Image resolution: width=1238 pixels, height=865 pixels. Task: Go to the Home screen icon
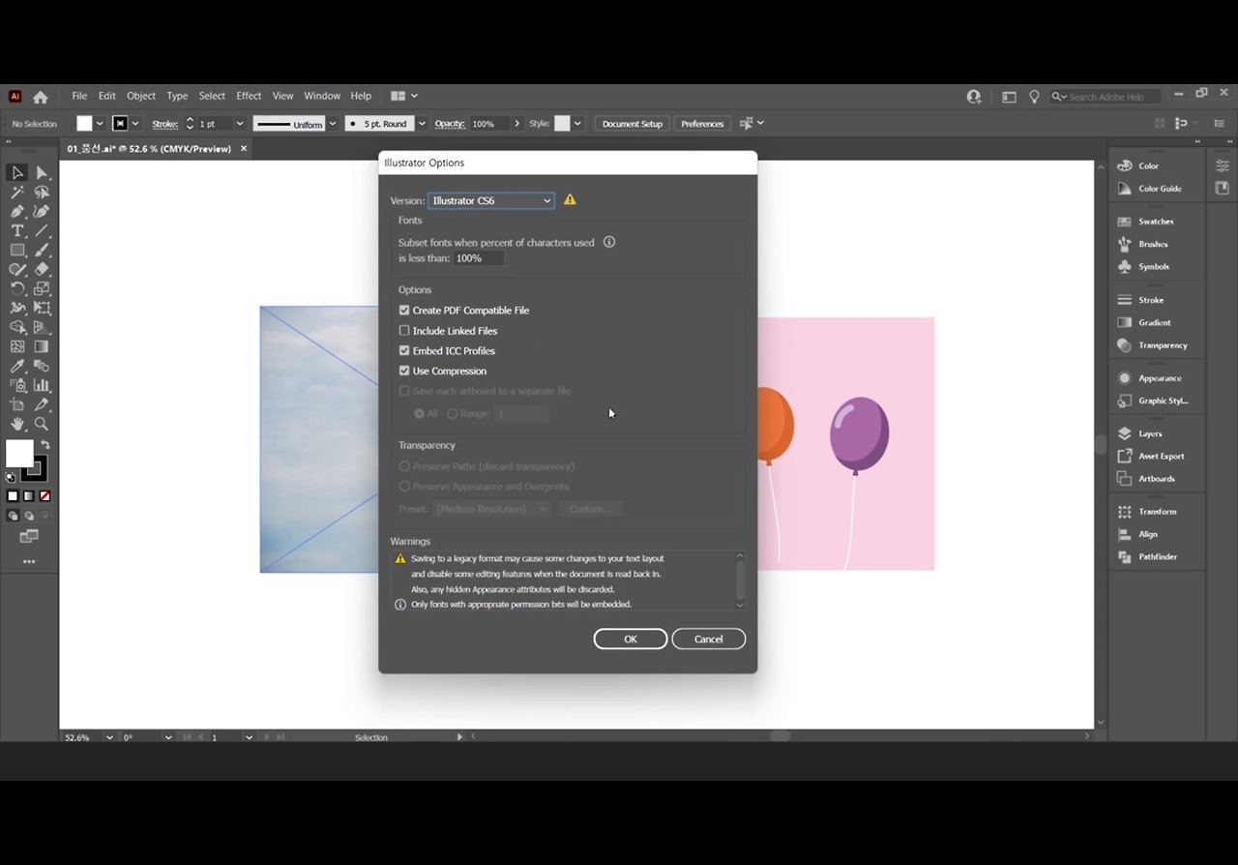coord(40,97)
